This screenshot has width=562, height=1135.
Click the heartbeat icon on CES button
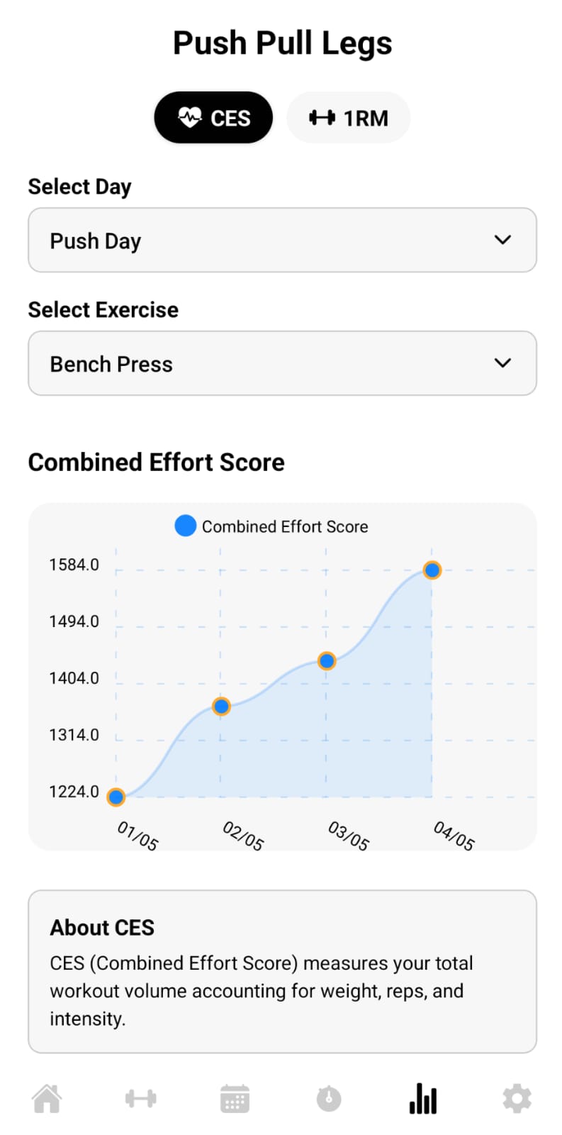pos(190,117)
